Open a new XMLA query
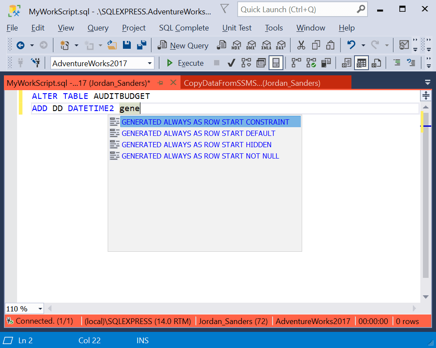Image resolution: width=436 pixels, height=348 pixels. pyautogui.click(x=266, y=45)
